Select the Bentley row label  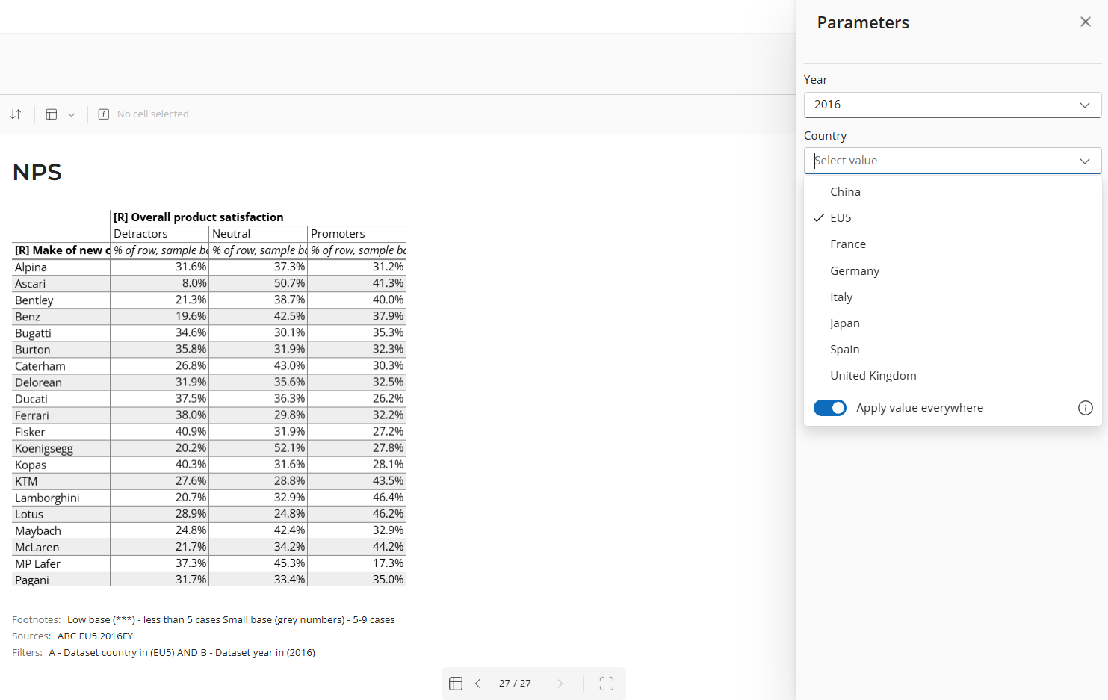61,300
